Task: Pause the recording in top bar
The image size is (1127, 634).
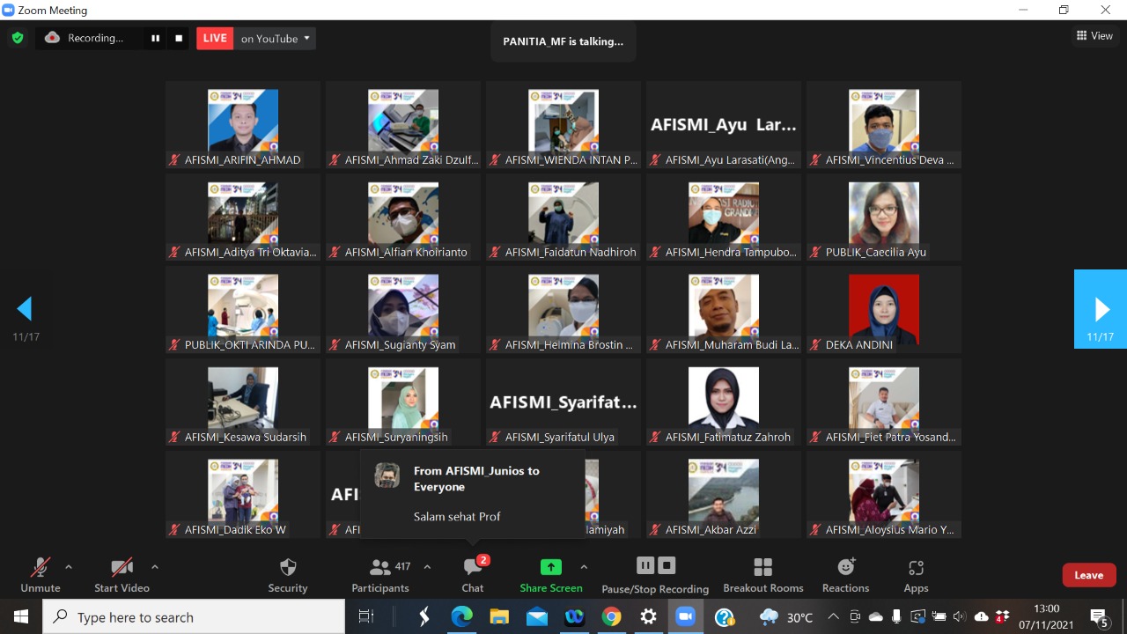Action: coord(156,38)
